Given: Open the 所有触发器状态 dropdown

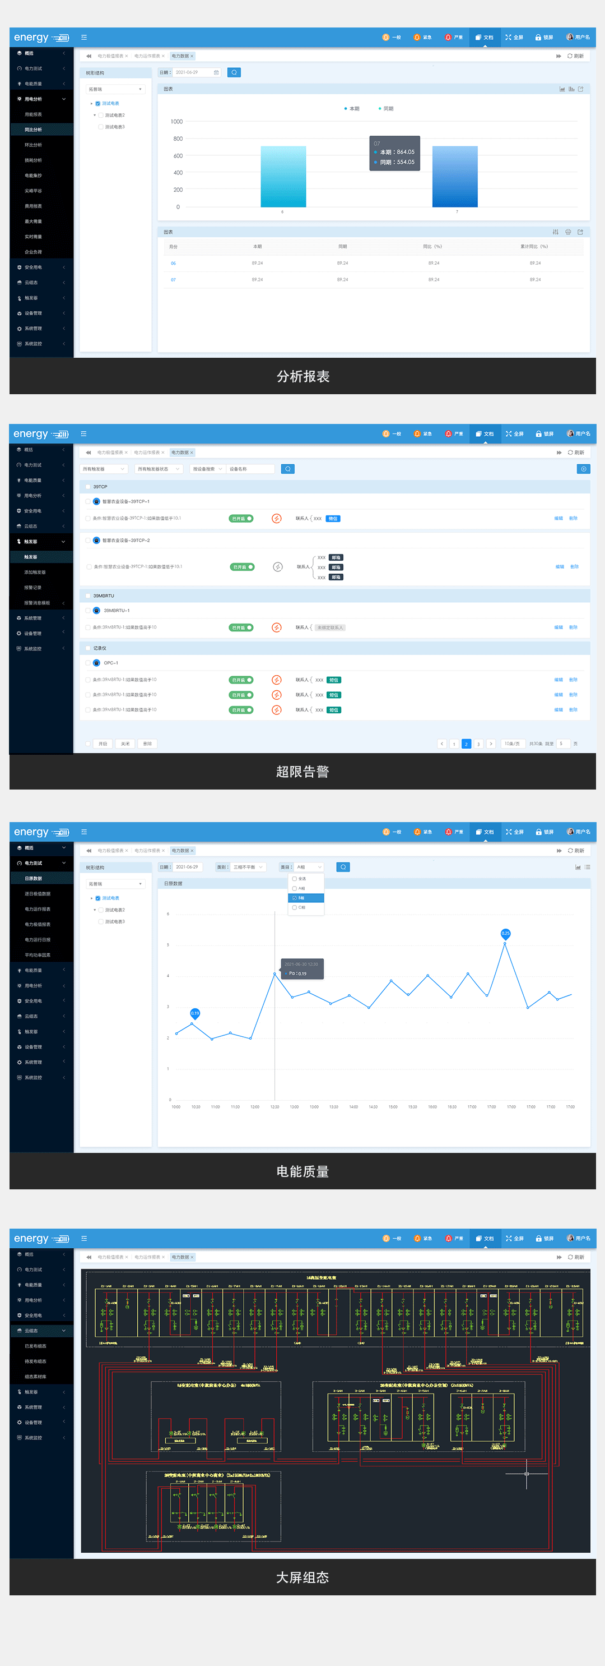Looking at the screenshot, I should click(159, 469).
